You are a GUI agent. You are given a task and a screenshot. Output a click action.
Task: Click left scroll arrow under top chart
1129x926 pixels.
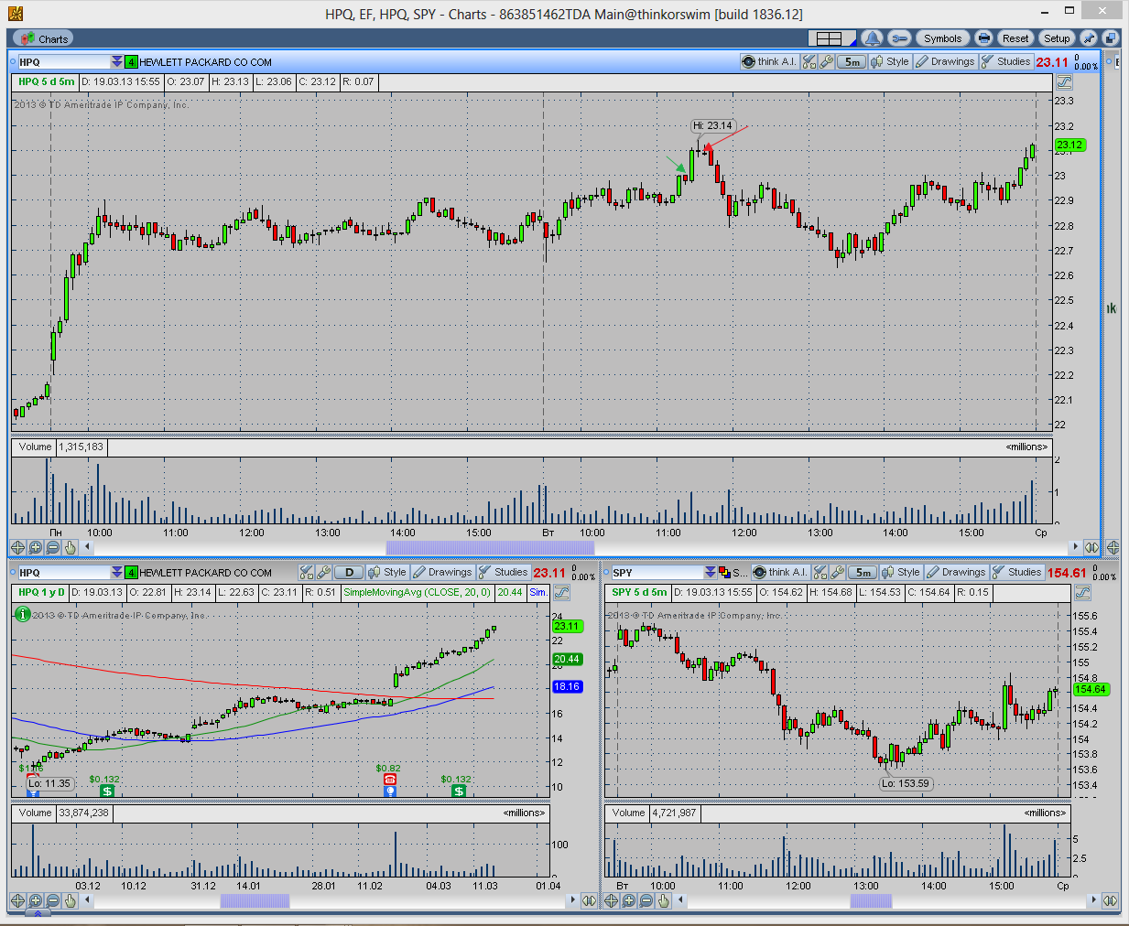point(88,547)
